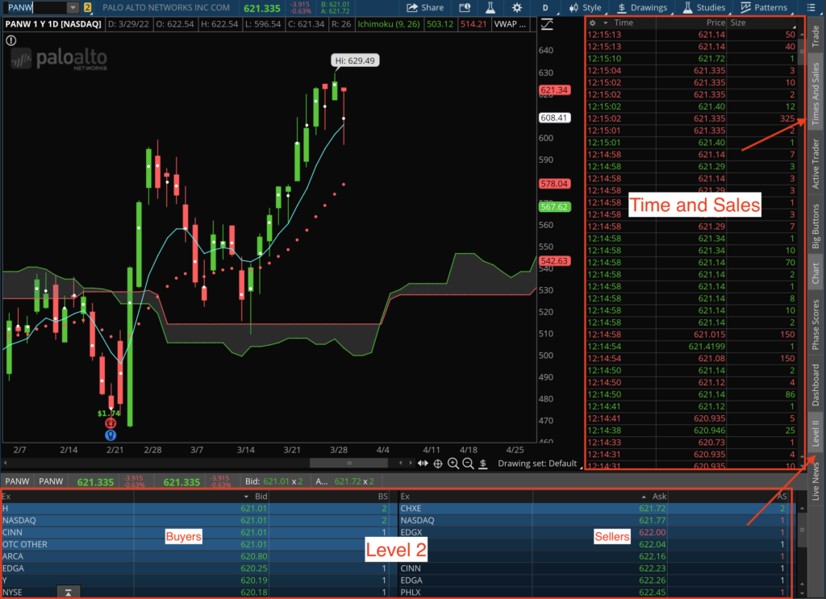This screenshot has width=826, height=599.
Task: Open the symbol selector dropdown arrow
Action: (x=73, y=7)
